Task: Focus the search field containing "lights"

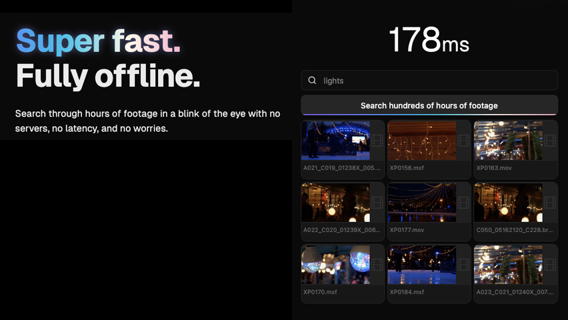Action: (x=433, y=81)
